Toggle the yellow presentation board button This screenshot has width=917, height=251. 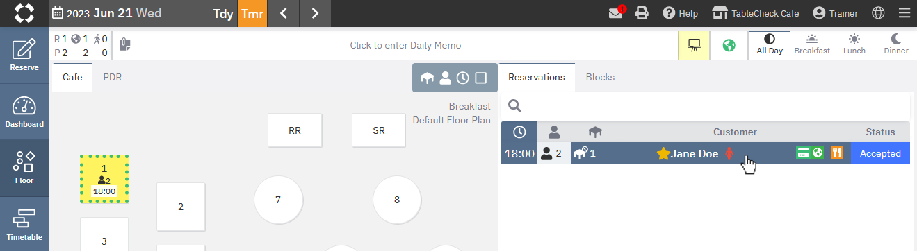[694, 45]
